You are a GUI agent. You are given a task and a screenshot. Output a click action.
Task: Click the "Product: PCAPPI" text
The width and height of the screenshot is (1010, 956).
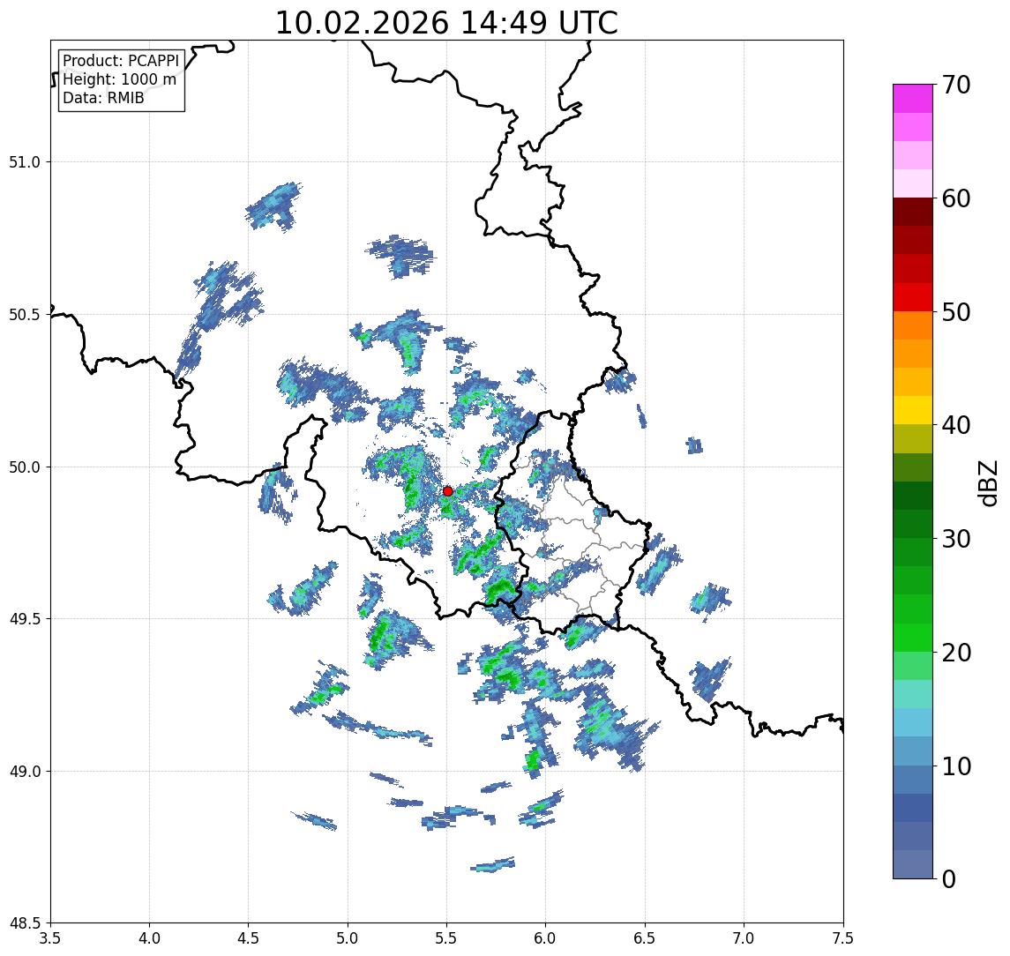point(121,61)
